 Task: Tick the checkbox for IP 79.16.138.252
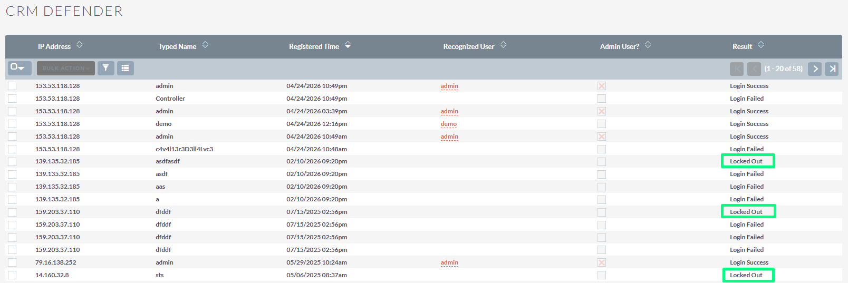12,262
